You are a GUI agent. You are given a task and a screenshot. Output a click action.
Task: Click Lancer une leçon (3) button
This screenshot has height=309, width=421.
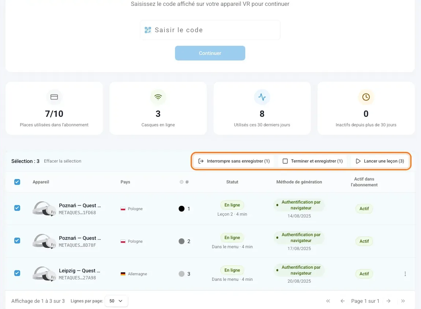(380, 161)
